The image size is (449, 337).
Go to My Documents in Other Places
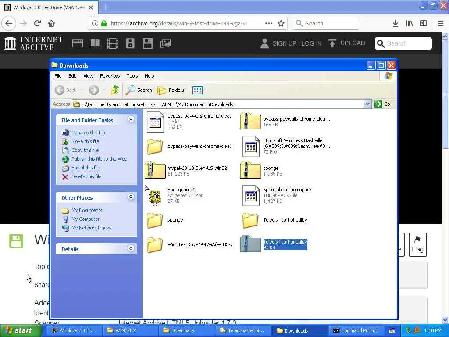point(87,210)
